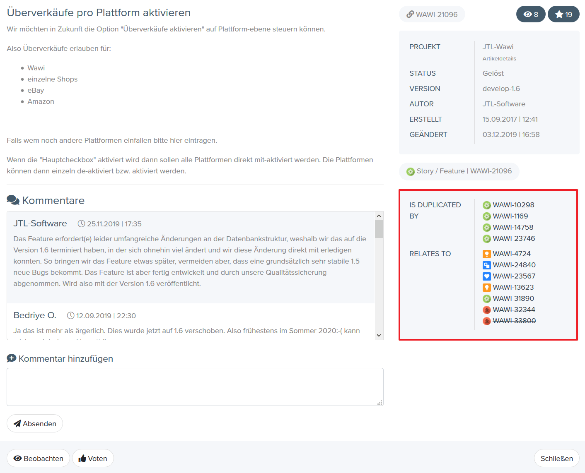Toggle the star favorites badge showing 19
Image resolution: width=585 pixels, height=473 pixels.
point(563,14)
